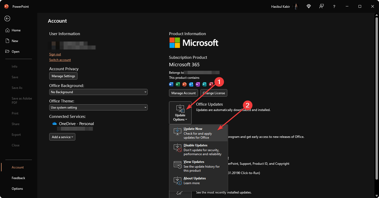Click the Change License button

(214, 93)
